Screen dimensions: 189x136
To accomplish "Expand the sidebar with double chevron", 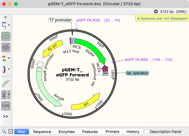I will coord(6,116).
